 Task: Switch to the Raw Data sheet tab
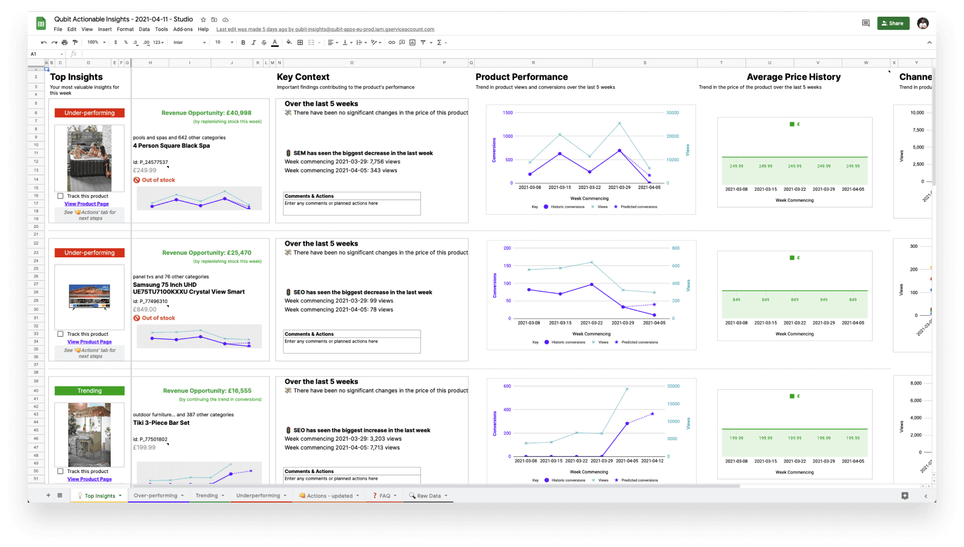pos(429,495)
